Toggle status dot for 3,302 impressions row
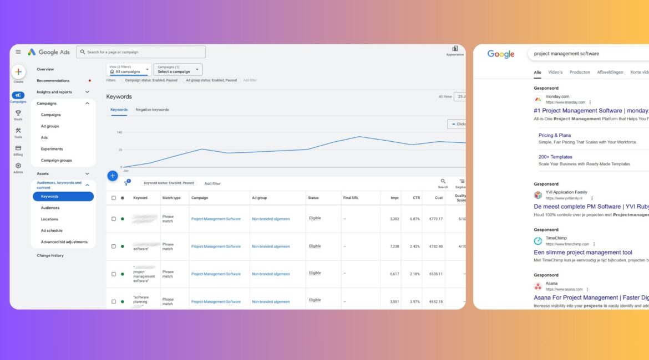 pyautogui.click(x=123, y=219)
